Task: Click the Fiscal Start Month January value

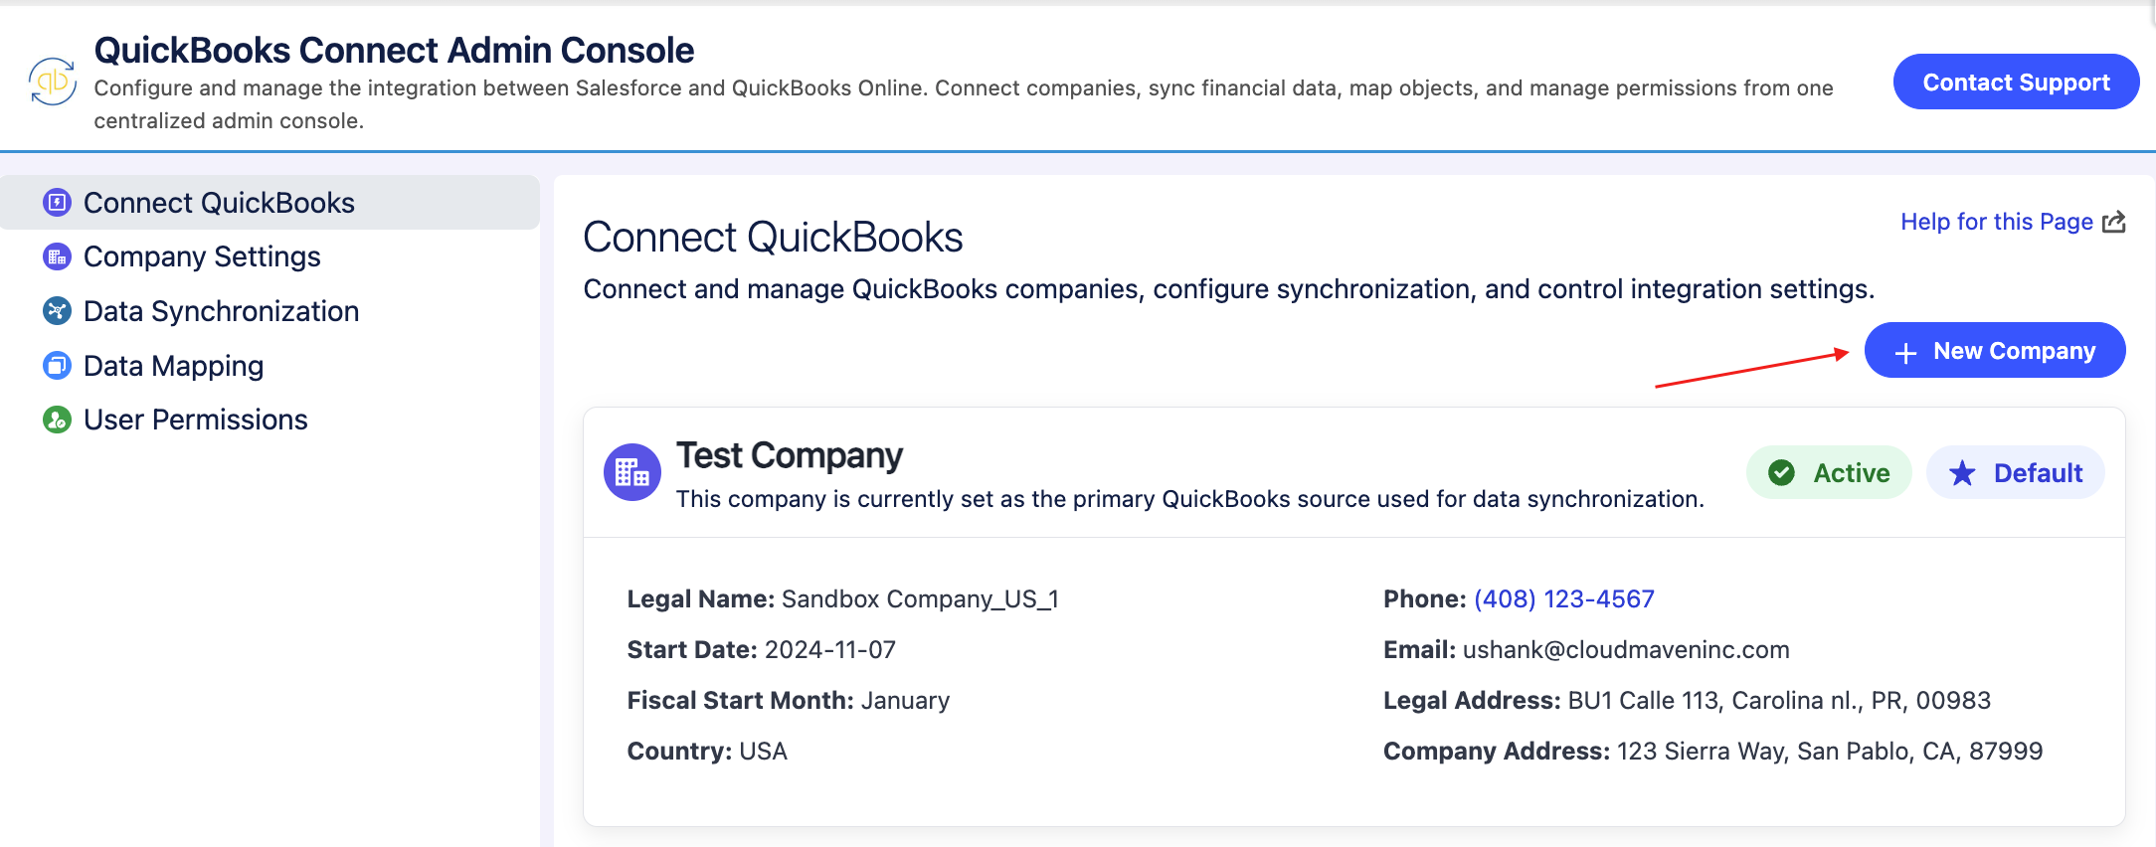Action: tap(906, 700)
